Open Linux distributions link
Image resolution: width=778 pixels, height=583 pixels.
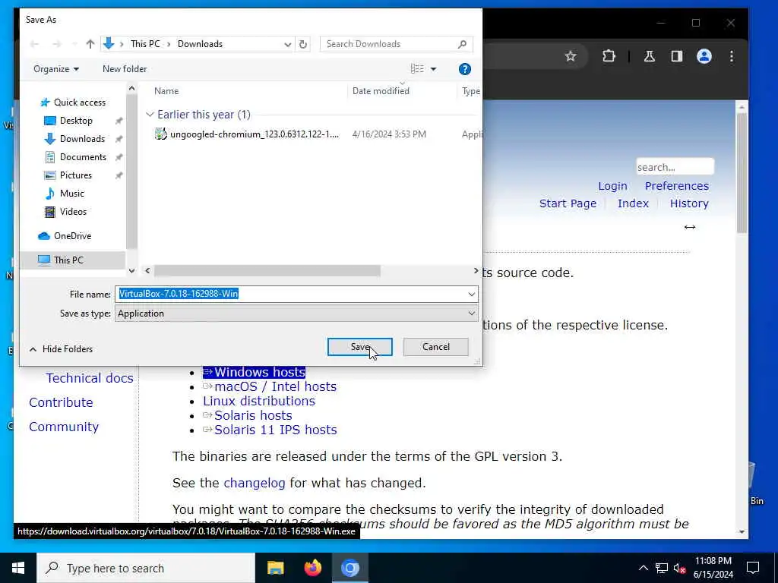[259, 401]
